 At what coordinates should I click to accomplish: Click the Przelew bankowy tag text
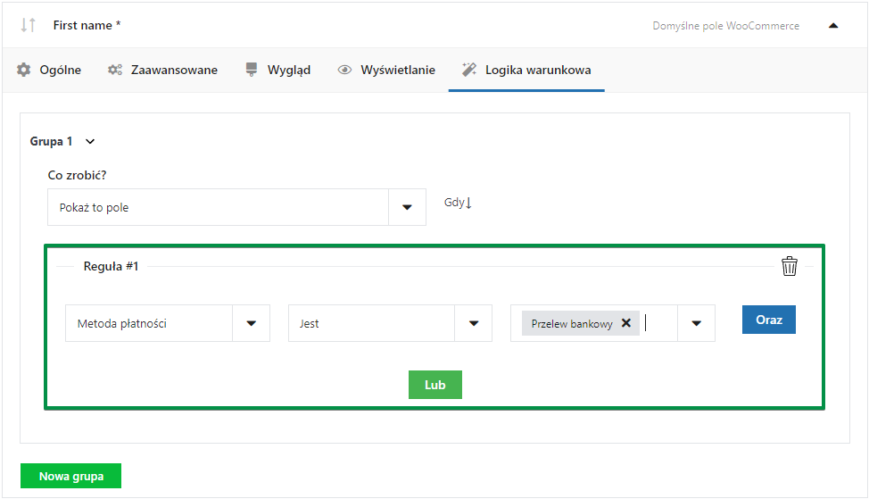pyautogui.click(x=572, y=324)
